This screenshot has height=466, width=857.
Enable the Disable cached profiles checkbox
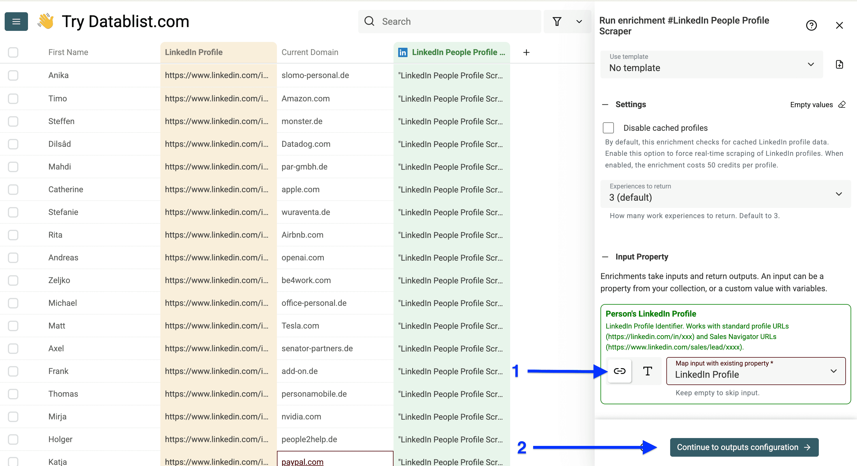608,128
